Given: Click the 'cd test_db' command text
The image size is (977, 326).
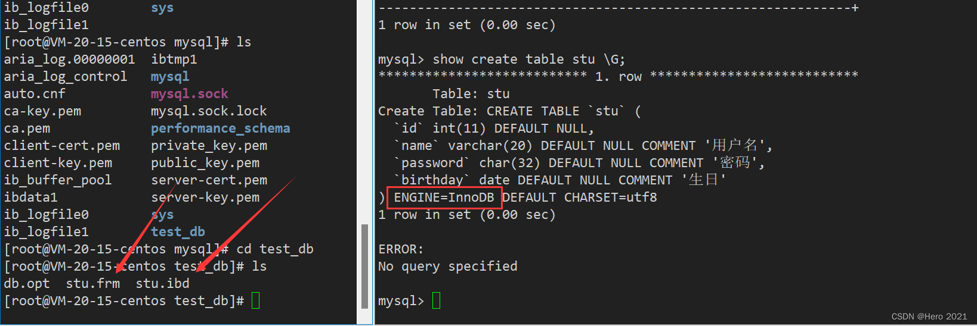Looking at the screenshot, I should click(275, 249).
